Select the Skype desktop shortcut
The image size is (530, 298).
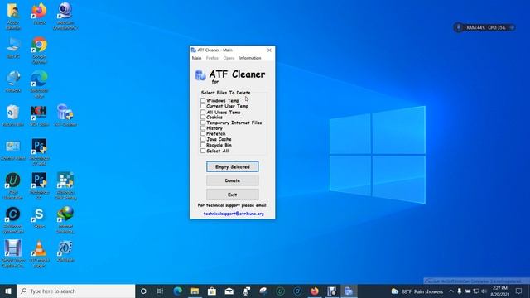39,218
